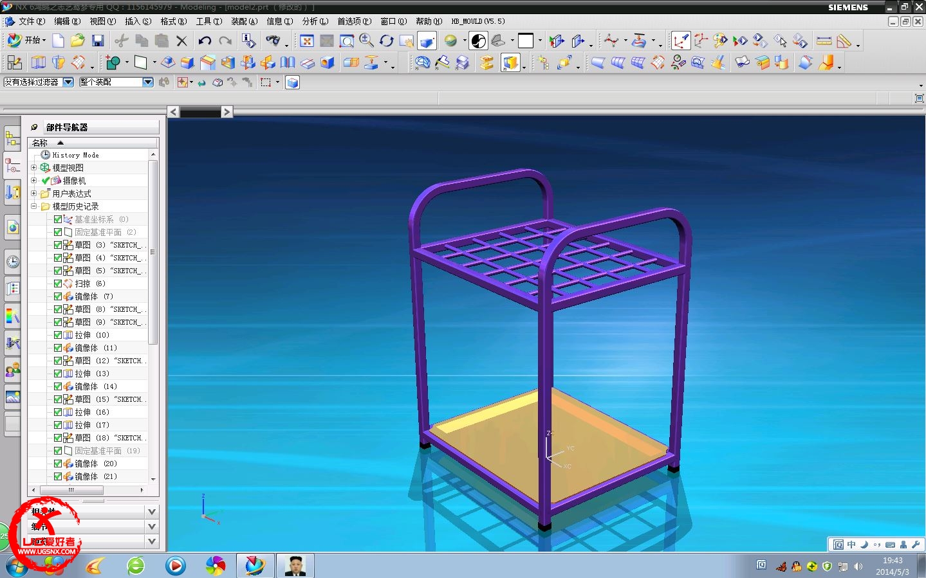This screenshot has height=578, width=926.
Task: Open the background color swatch dropdown
Action: [x=540, y=41]
